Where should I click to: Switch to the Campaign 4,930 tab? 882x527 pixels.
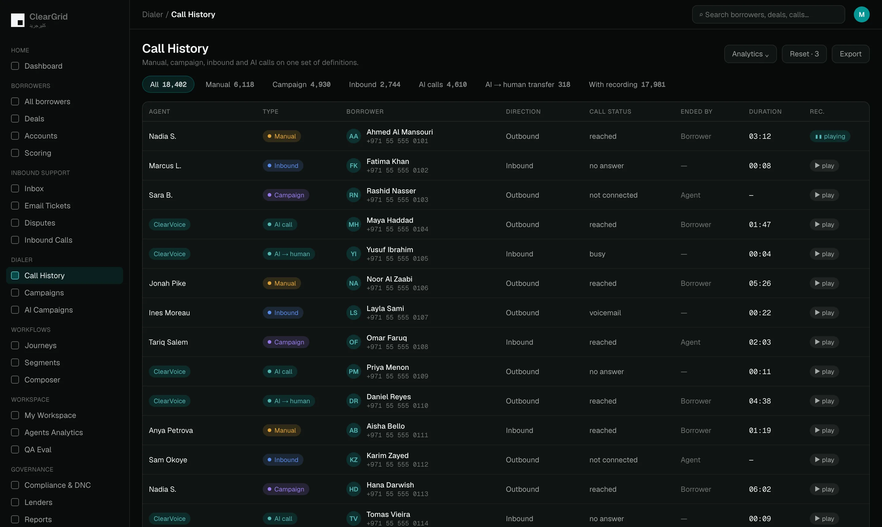click(301, 85)
